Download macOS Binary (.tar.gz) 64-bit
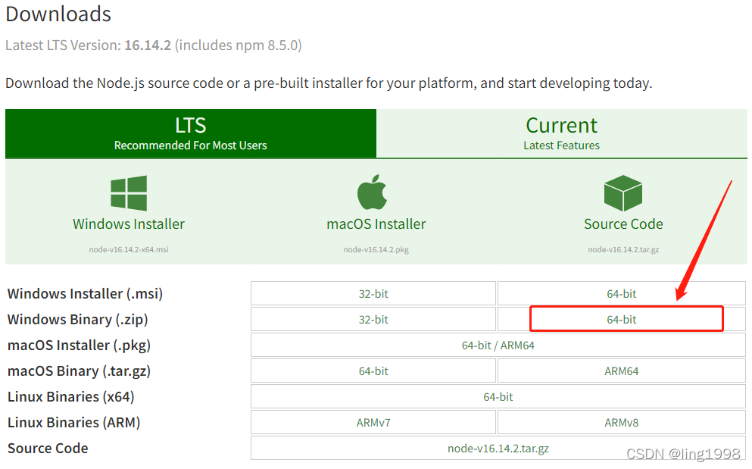This screenshot has width=752, height=469. 373,371
